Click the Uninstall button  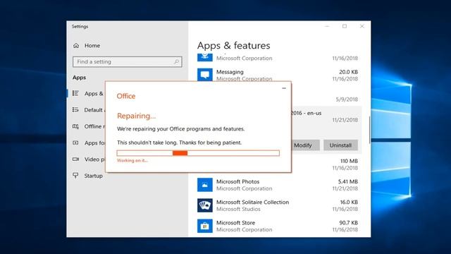[x=340, y=145]
